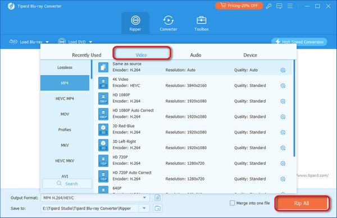This screenshot has height=218, width=337.
Task: Select the 4K Video preset icon
Action: click(103, 83)
